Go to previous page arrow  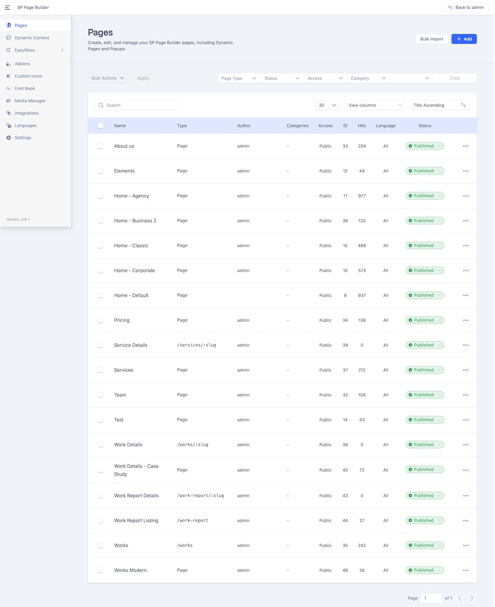pyautogui.click(x=459, y=598)
